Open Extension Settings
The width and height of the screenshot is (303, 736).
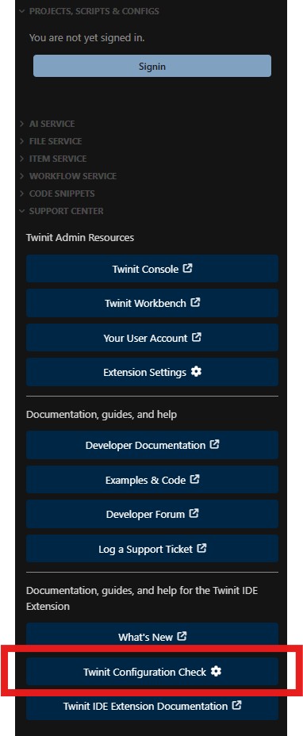click(x=152, y=372)
